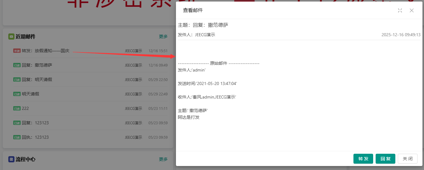Open mail 回复：明天请假

tap(37, 79)
